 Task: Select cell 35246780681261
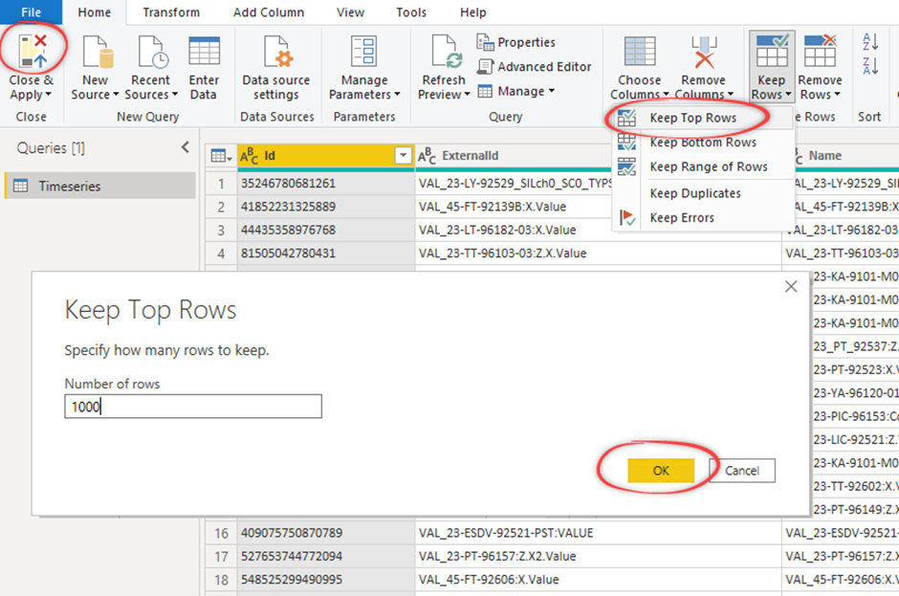click(326, 184)
